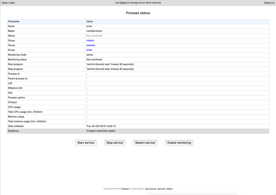Click the Start service button
The width and height of the screenshot is (276, 195).
click(86, 143)
